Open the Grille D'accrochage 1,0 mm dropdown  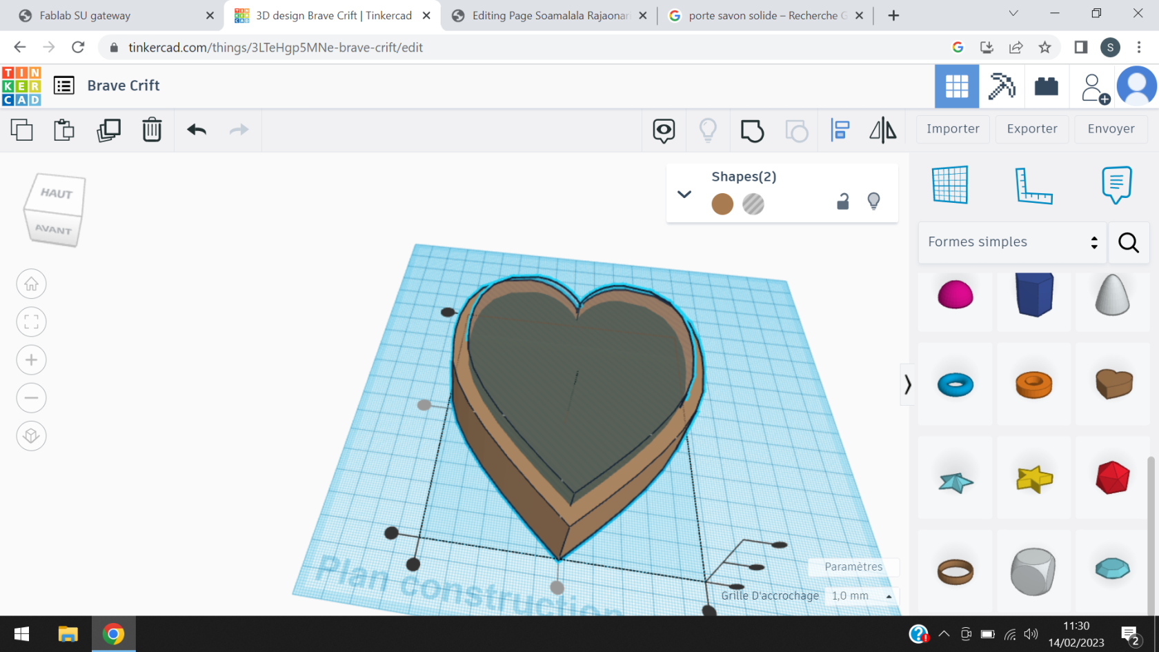(x=862, y=596)
